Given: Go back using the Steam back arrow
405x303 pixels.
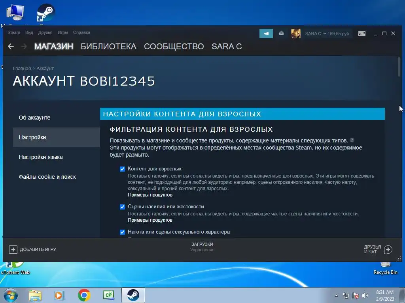Looking at the screenshot, I should click(x=11, y=47).
